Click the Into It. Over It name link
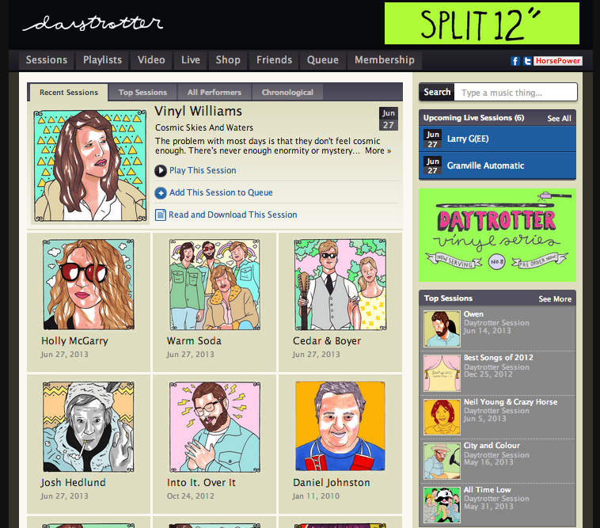This screenshot has height=528, width=600. (x=201, y=483)
